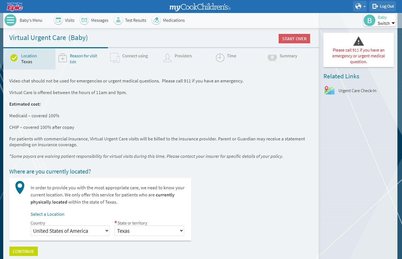Click the Test Results flask icon
The height and width of the screenshot is (259, 402).
coord(118,20)
